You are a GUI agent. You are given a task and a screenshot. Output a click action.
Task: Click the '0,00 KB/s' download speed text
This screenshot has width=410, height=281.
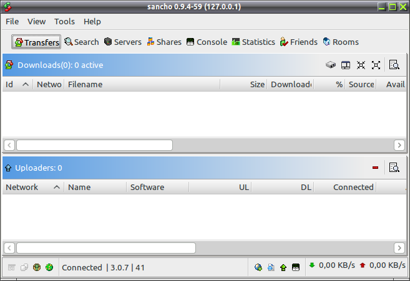coord(337,265)
